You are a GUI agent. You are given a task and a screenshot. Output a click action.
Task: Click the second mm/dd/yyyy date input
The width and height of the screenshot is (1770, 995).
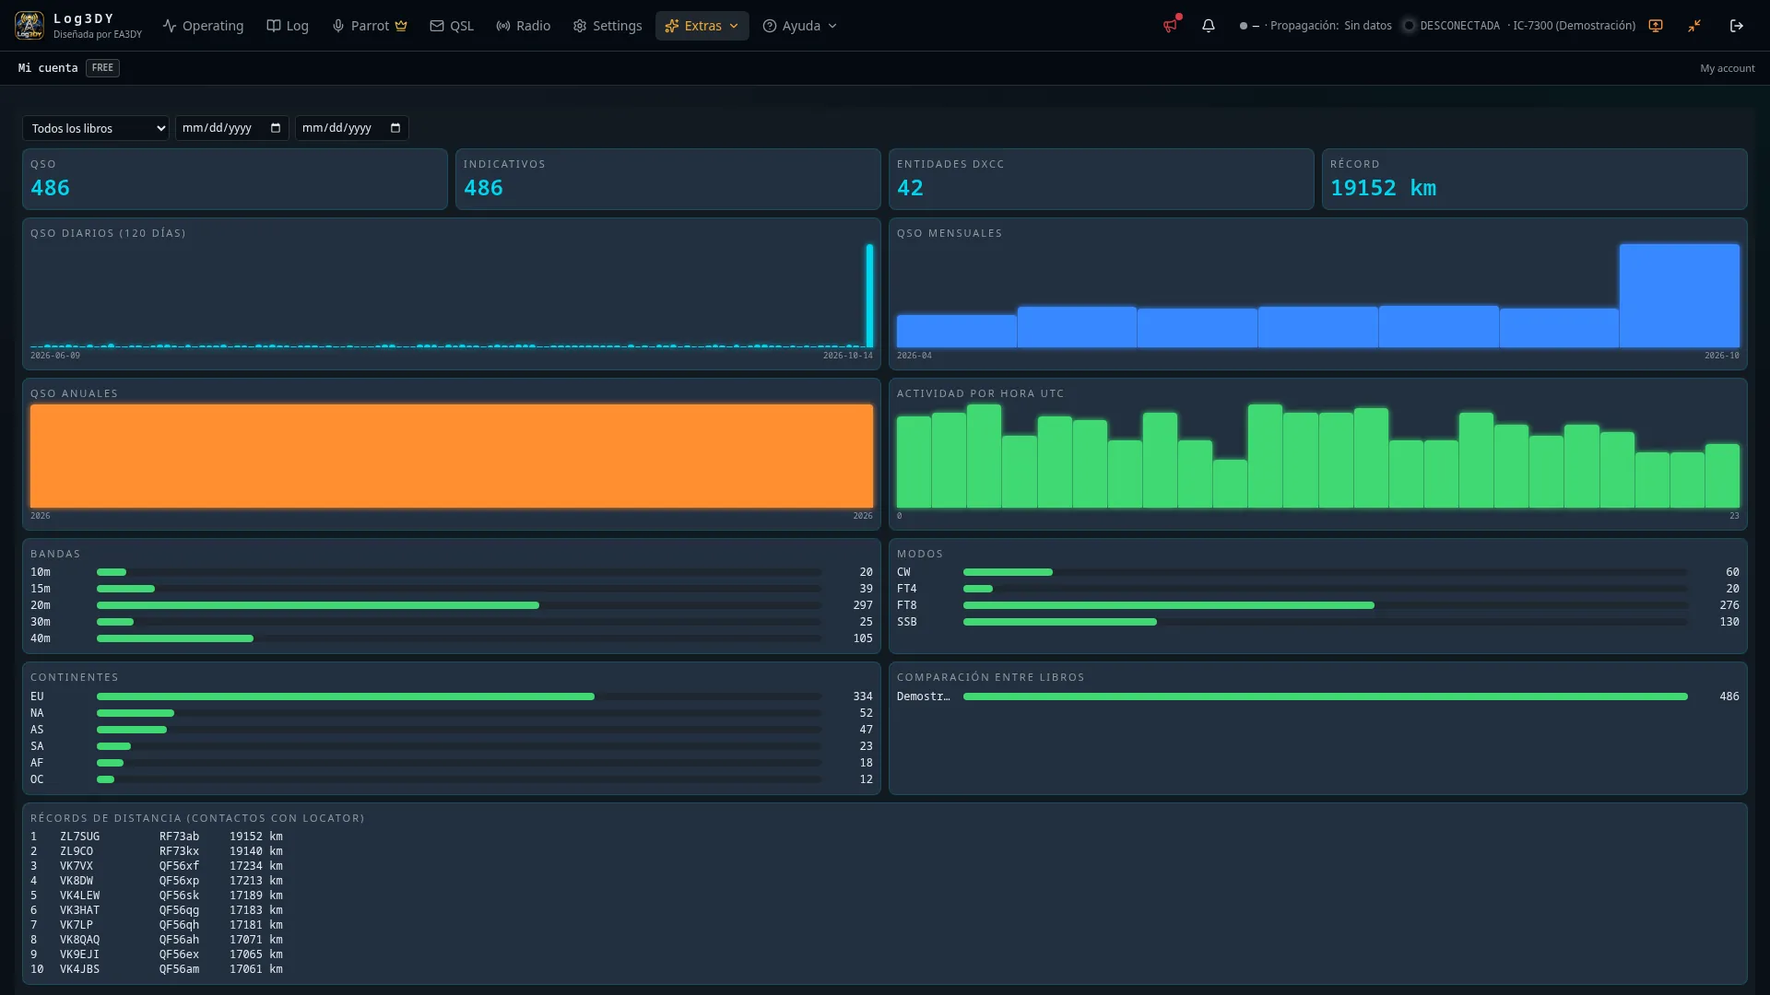(352, 128)
